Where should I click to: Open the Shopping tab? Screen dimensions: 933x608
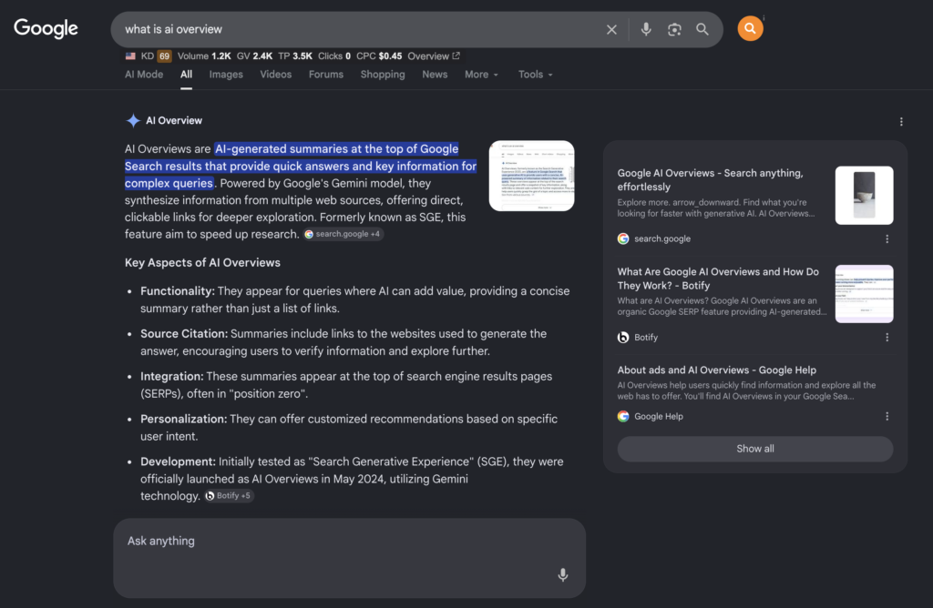coord(383,75)
